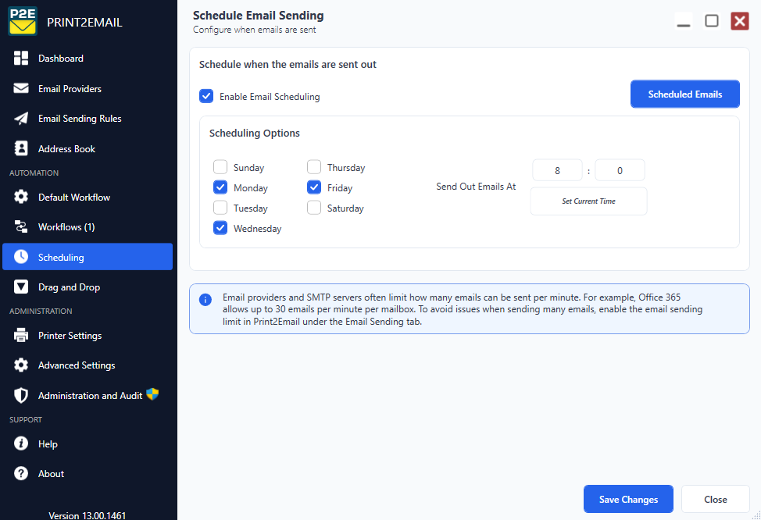Open the About page
Viewport: 761px width, 520px height.
pos(88,473)
